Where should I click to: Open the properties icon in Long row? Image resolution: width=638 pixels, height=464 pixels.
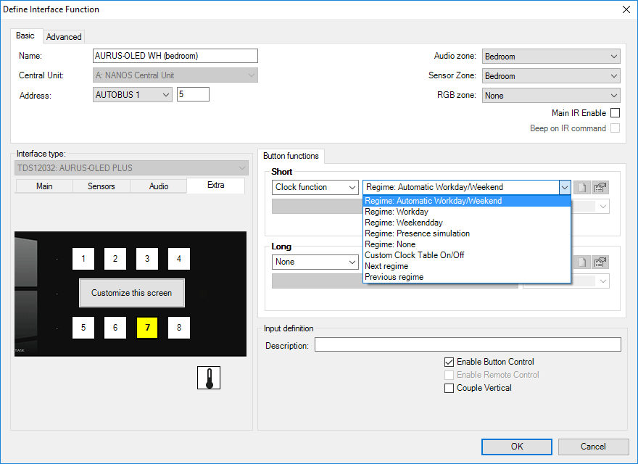click(x=600, y=262)
